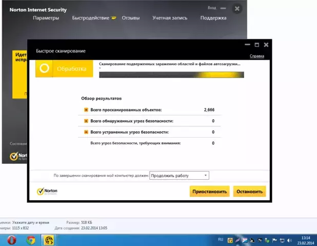Maximize the Быстрое сканирование dialog
317x246 pixels.
click(x=257, y=45)
